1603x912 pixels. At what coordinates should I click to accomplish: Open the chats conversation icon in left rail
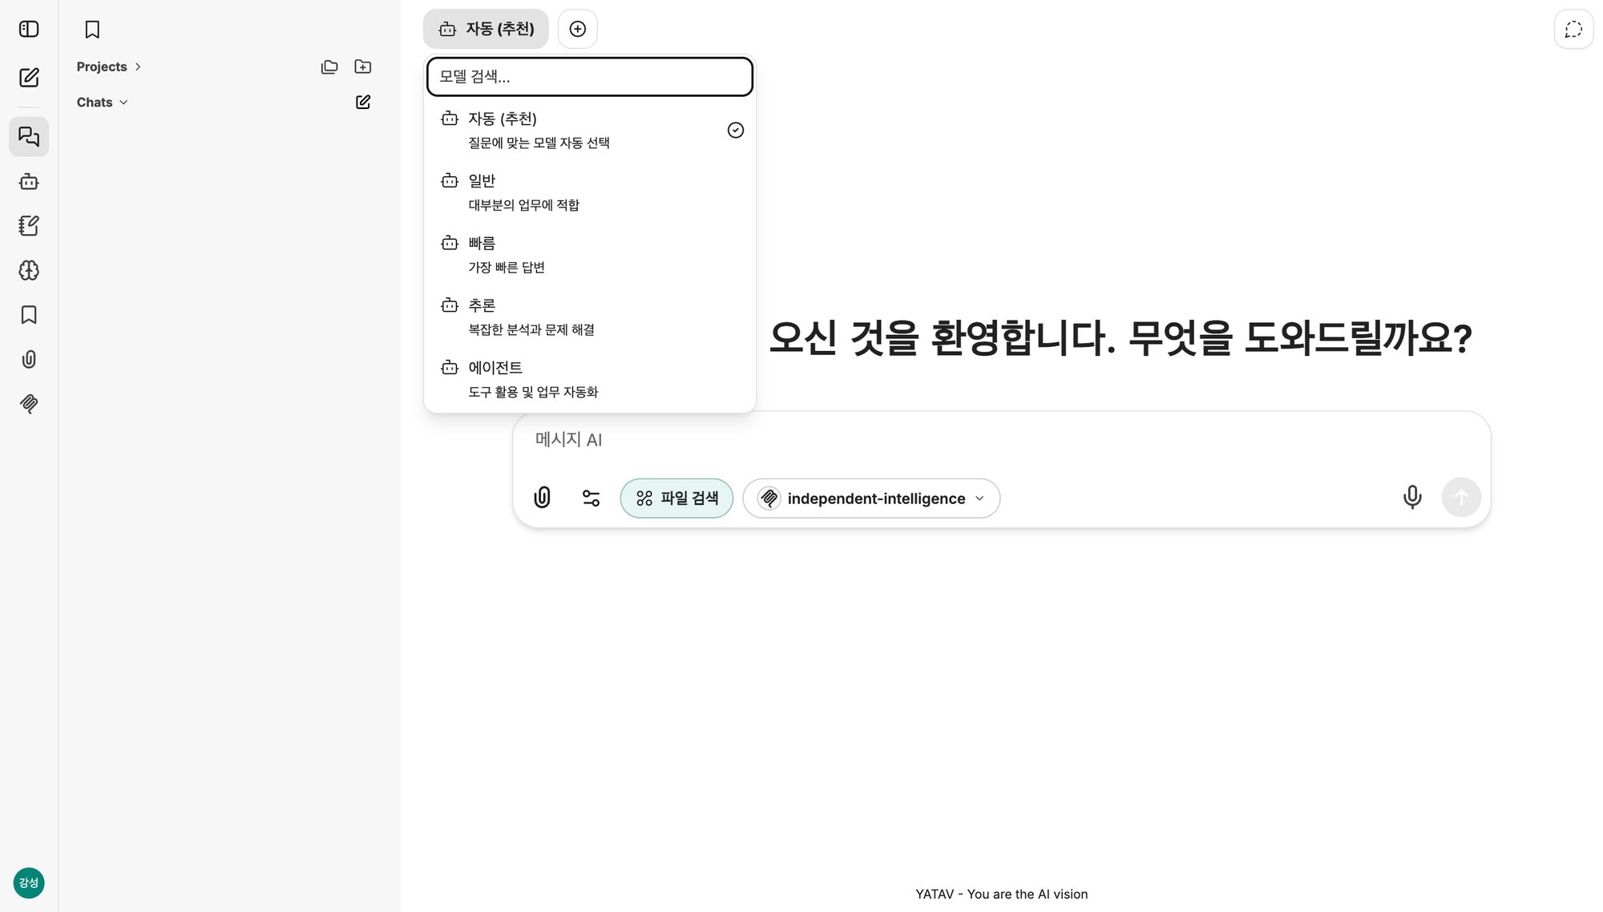[29, 137]
